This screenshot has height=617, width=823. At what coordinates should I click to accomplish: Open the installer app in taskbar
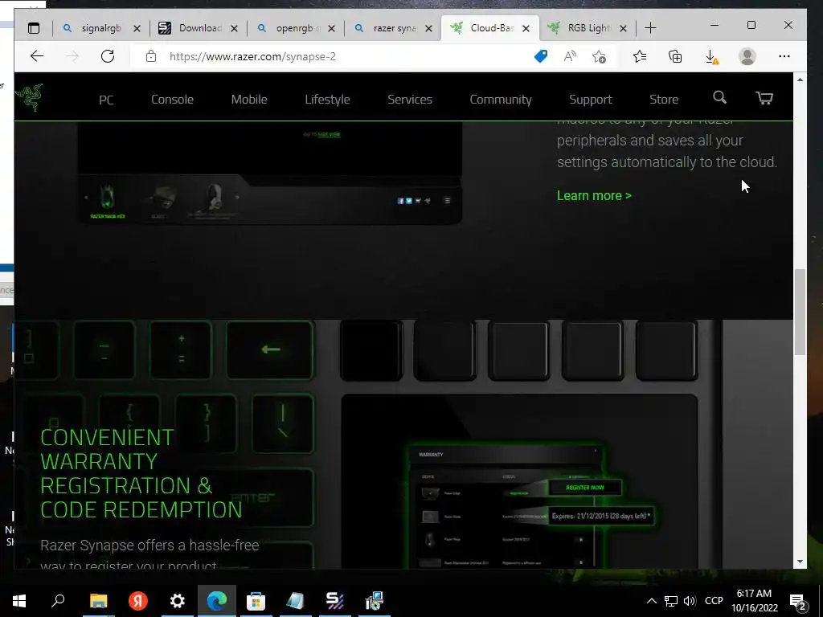tap(375, 601)
